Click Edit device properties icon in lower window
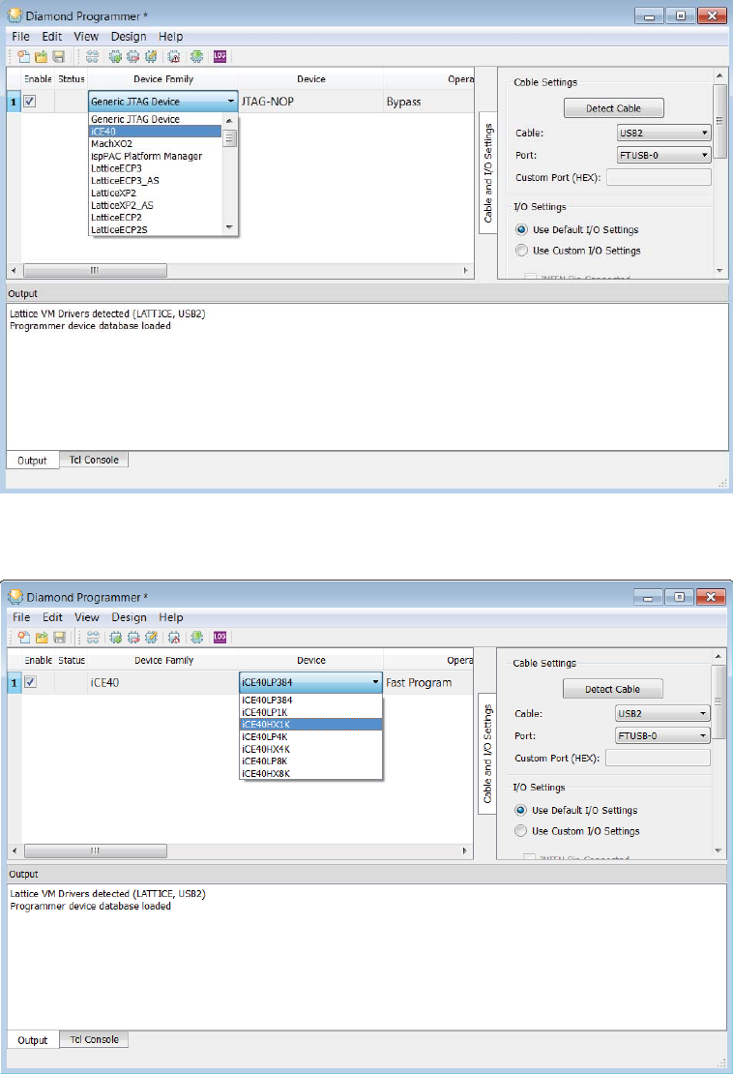 (x=151, y=638)
